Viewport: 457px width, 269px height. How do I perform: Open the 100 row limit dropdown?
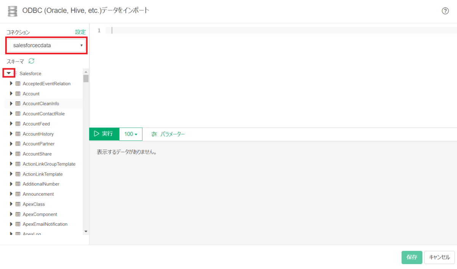pos(131,134)
